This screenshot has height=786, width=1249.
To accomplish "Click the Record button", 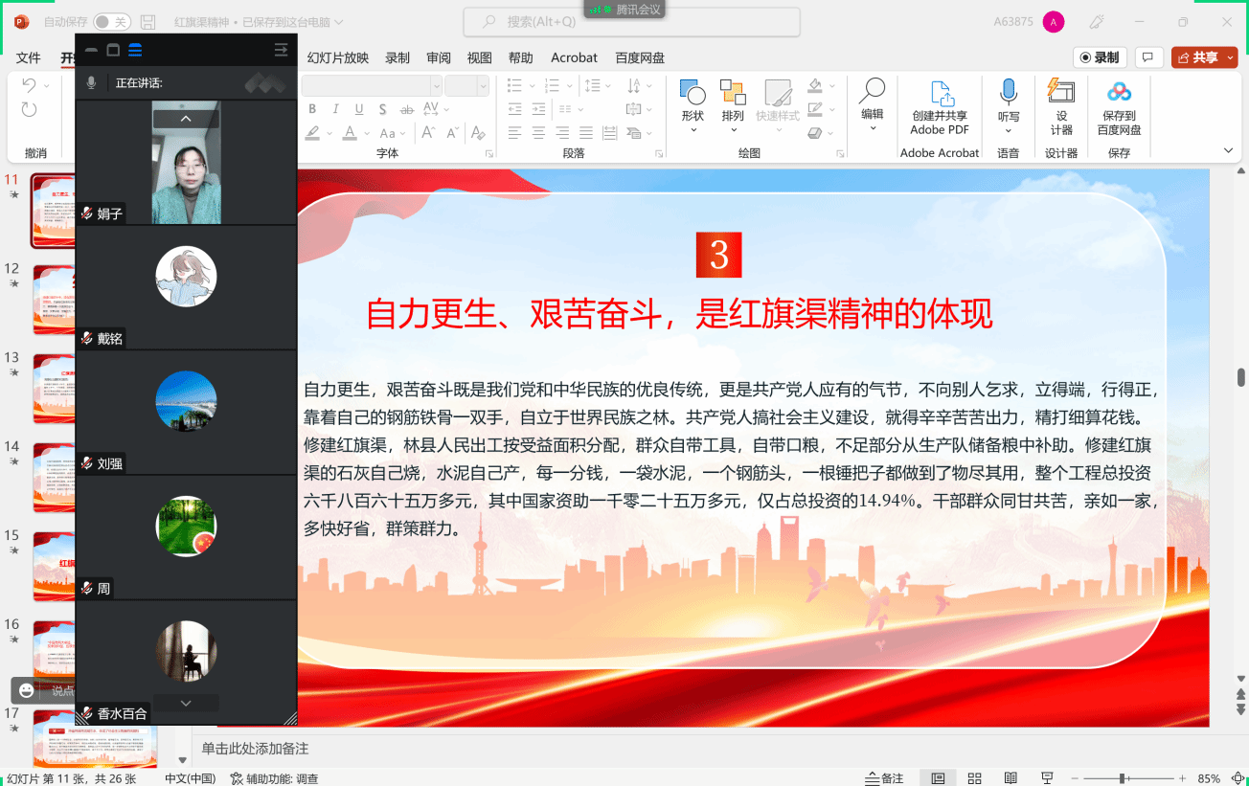I will click(x=1099, y=57).
